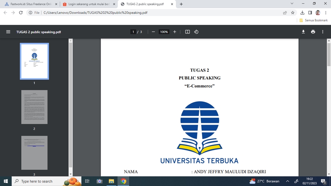Open Chrome downloads icon
Viewport: 331px width, 186px height.
[x=302, y=13]
